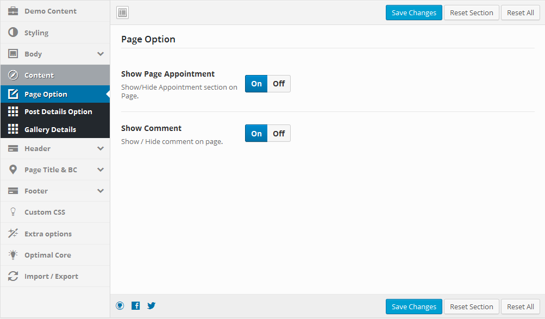The width and height of the screenshot is (545, 319).
Task: Switch Show Page Appointment to On
Action: 256,84
